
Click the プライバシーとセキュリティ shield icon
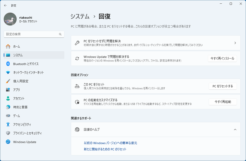pos(8,133)
